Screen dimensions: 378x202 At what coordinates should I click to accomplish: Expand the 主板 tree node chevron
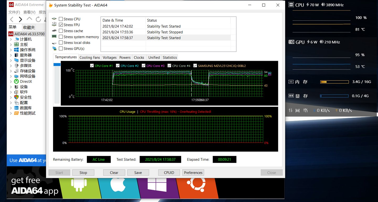coord(11,44)
